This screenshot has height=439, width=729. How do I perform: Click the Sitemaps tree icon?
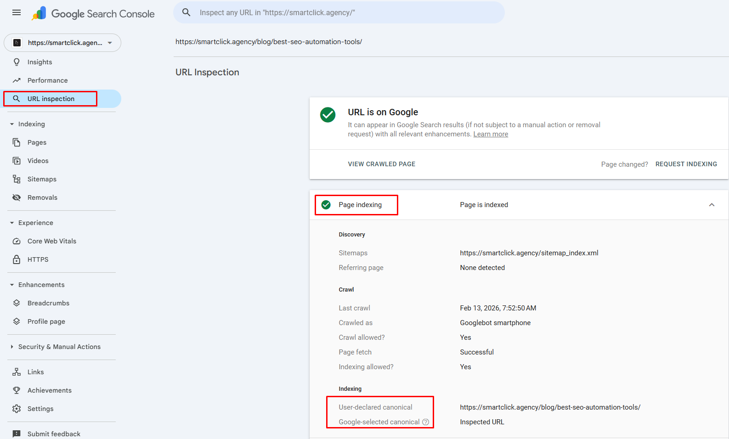[x=17, y=179]
